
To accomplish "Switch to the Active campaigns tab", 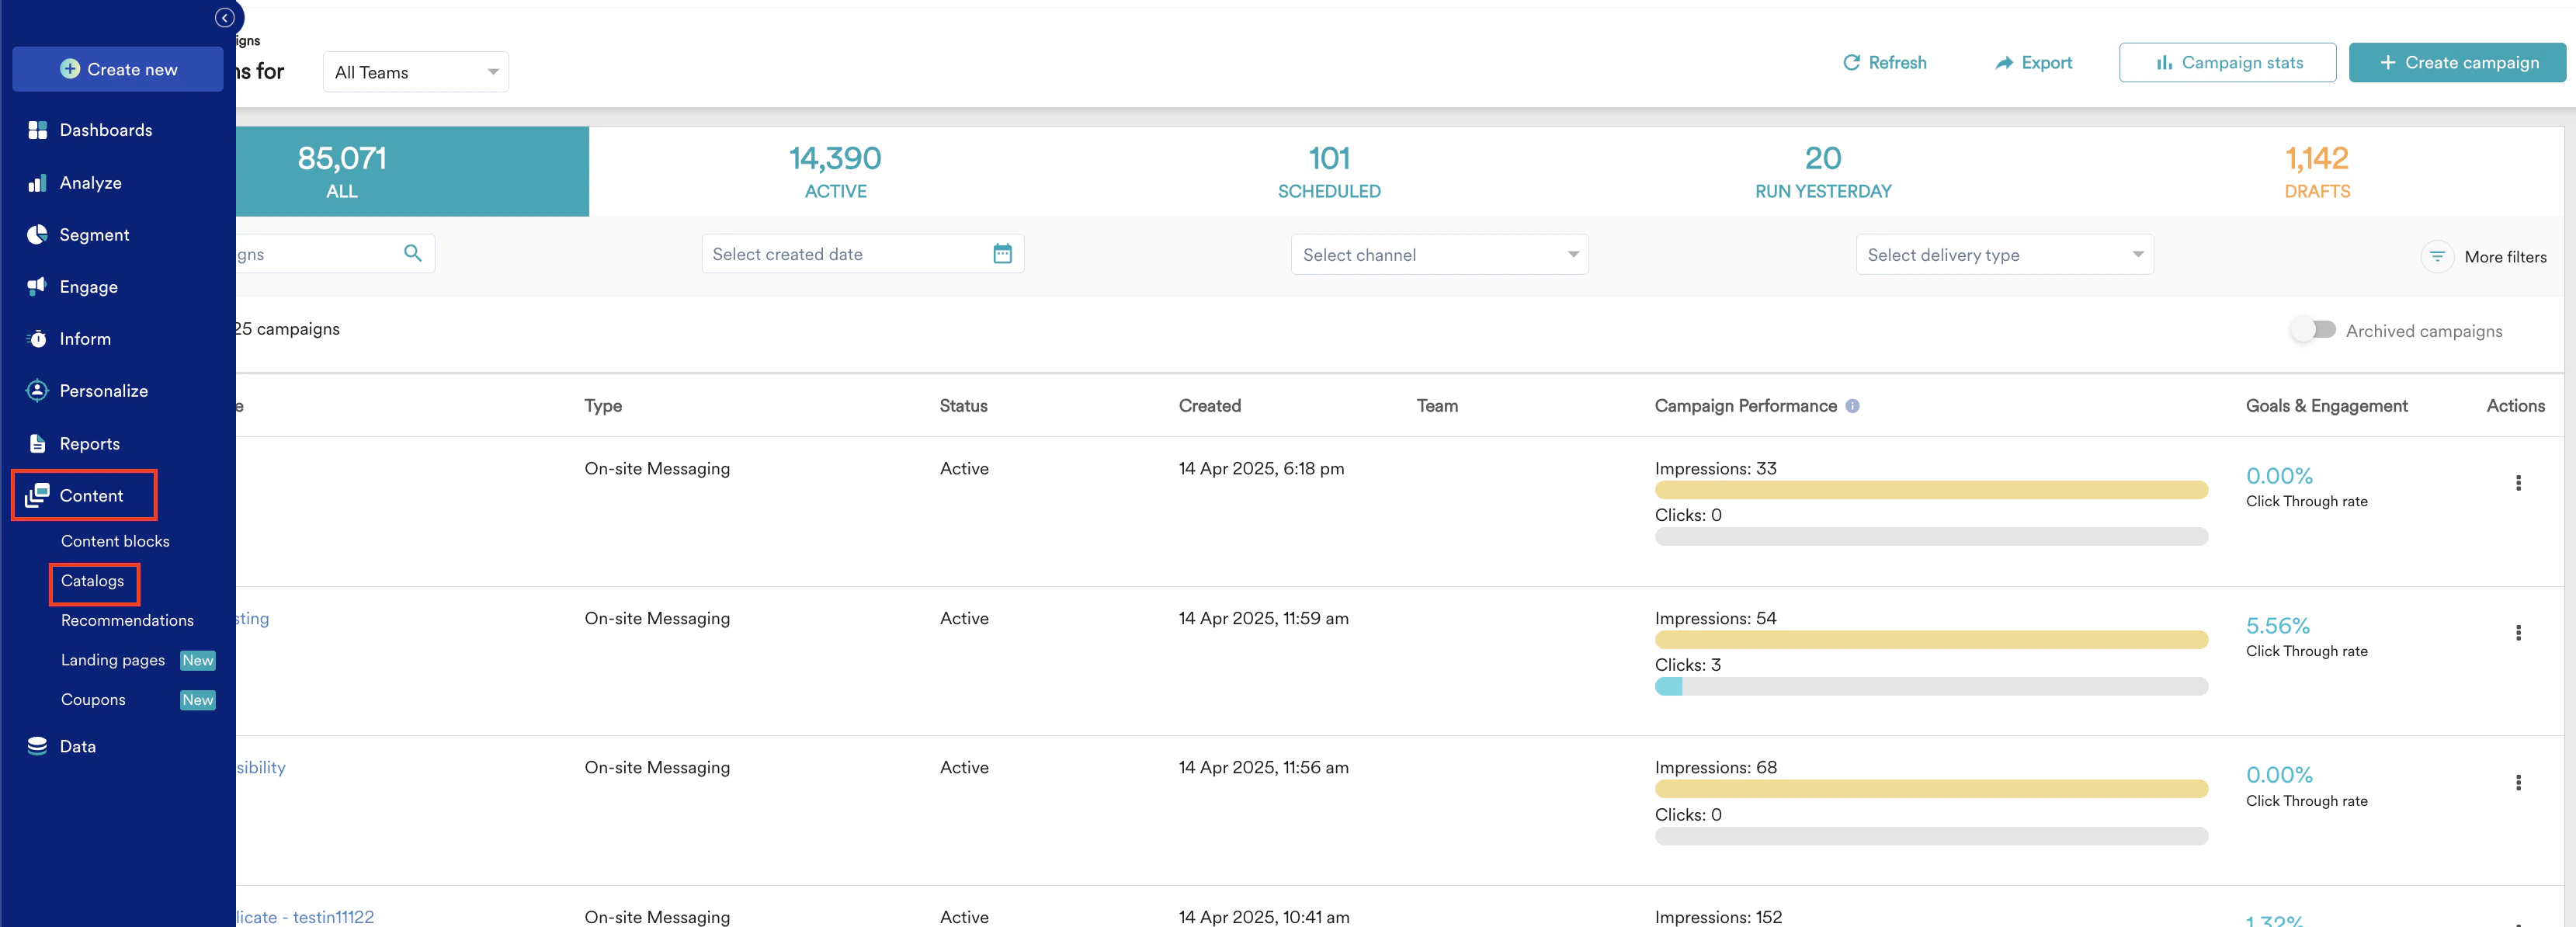I will coord(835,171).
